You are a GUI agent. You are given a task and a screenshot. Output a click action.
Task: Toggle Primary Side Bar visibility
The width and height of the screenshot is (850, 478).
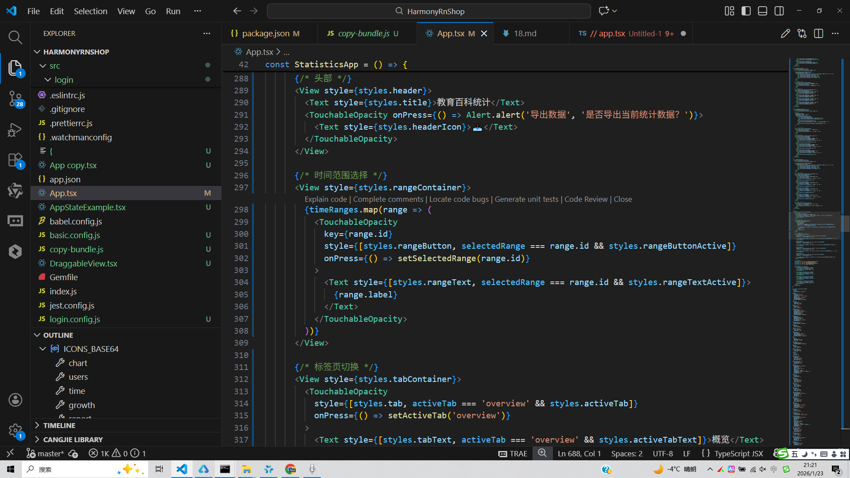pos(746,11)
